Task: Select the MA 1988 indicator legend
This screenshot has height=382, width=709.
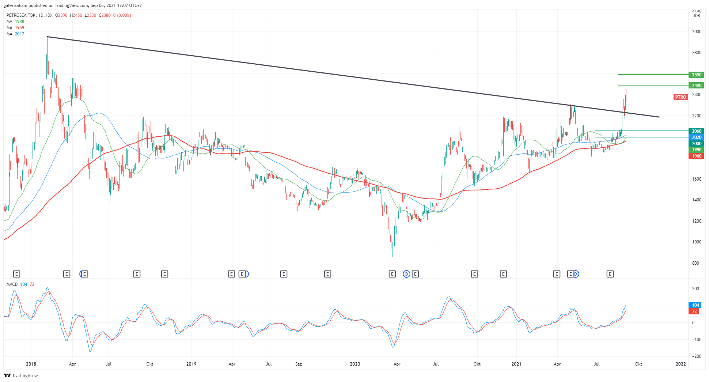Action: 15,22
